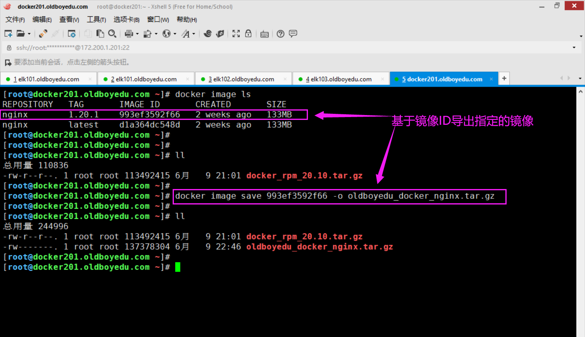Click the add-session arrow icon
Screen dimensions: 585x337
point(7,62)
